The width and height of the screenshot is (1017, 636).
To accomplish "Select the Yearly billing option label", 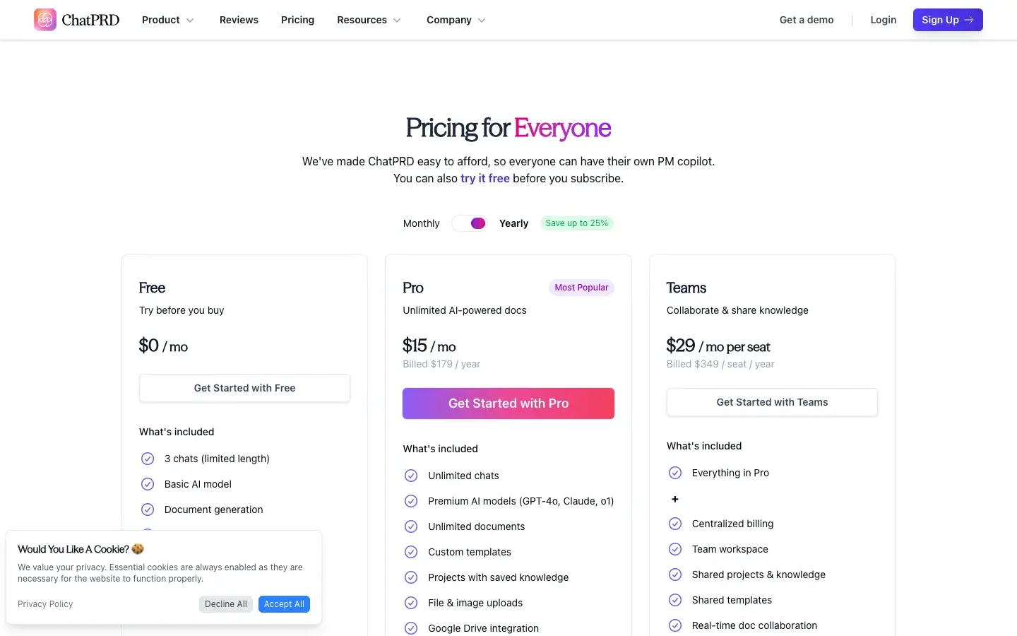I will (513, 223).
